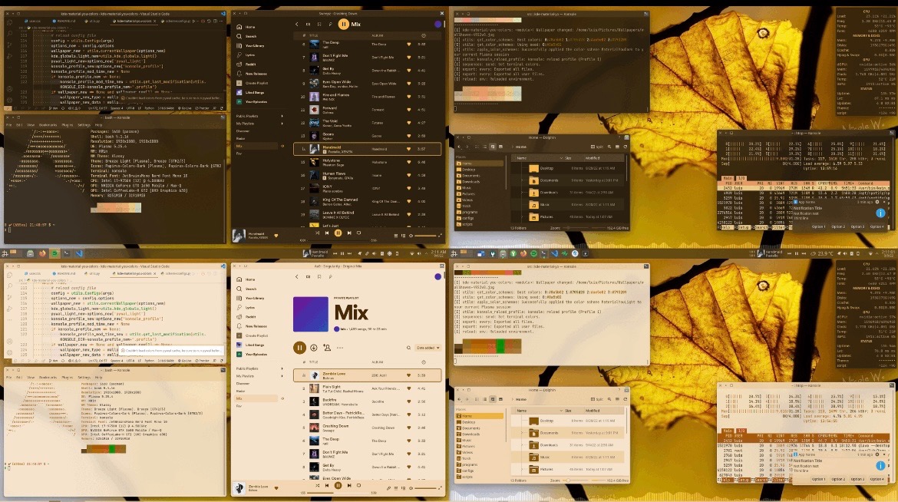Expand Downloads folder row in light Dolphin

tap(522, 444)
